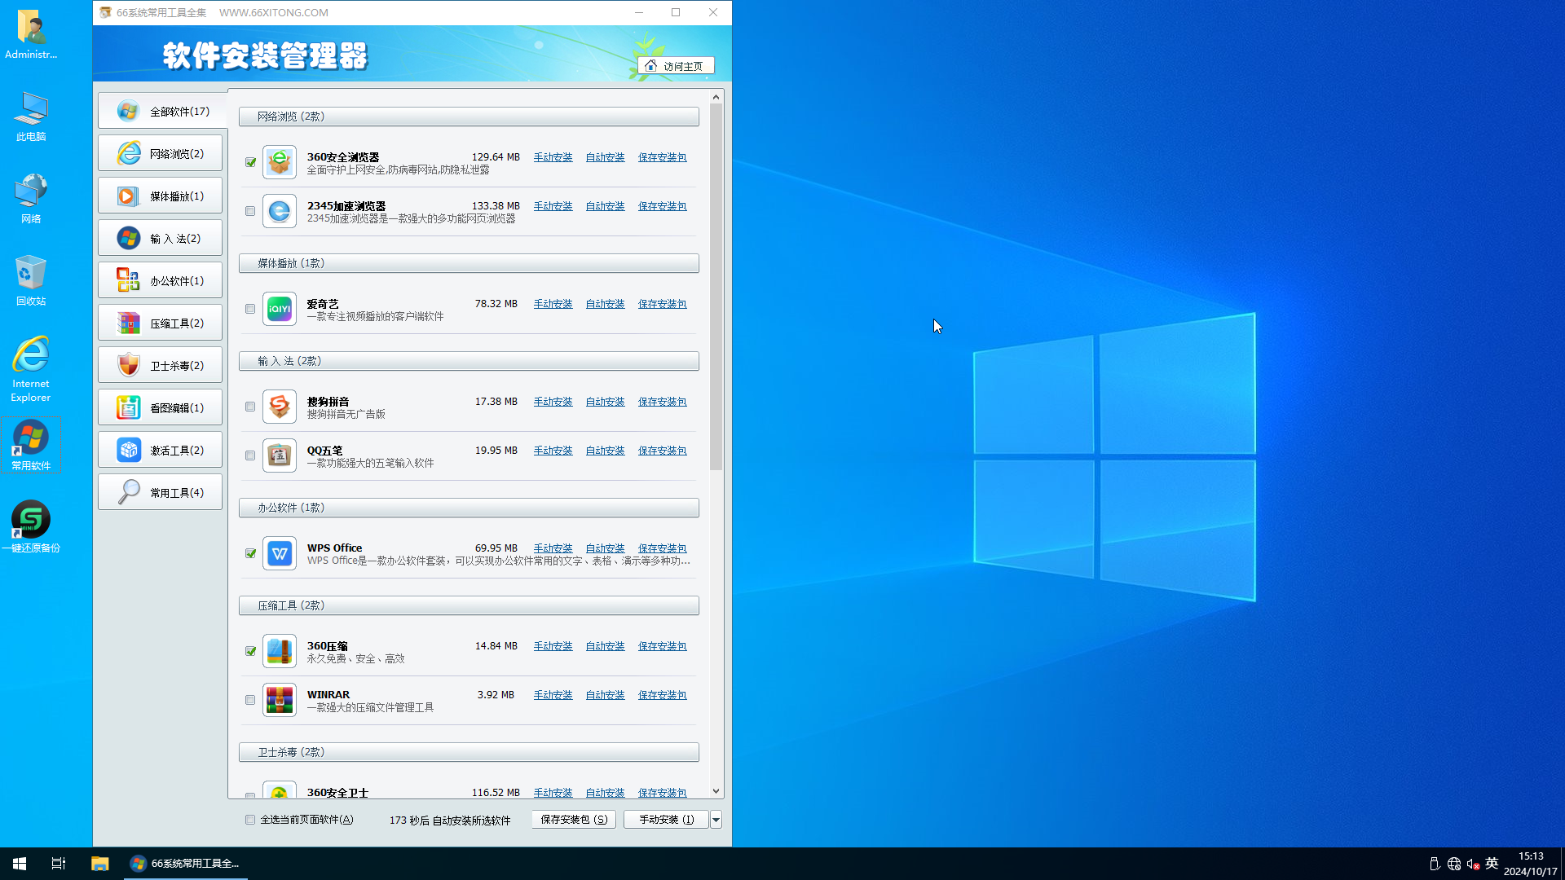Viewport: 1565px width, 880px height.
Task: Select Administrator folder desktop icon
Action: pyautogui.click(x=31, y=34)
